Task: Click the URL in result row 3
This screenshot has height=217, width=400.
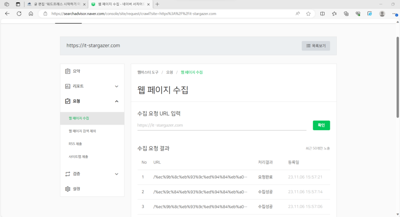Action: pyautogui.click(x=200, y=206)
